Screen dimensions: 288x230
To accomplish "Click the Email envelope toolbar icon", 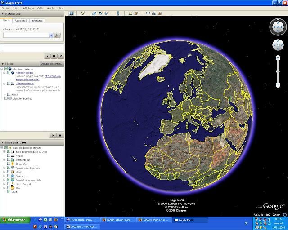I will [x=148, y=13].
